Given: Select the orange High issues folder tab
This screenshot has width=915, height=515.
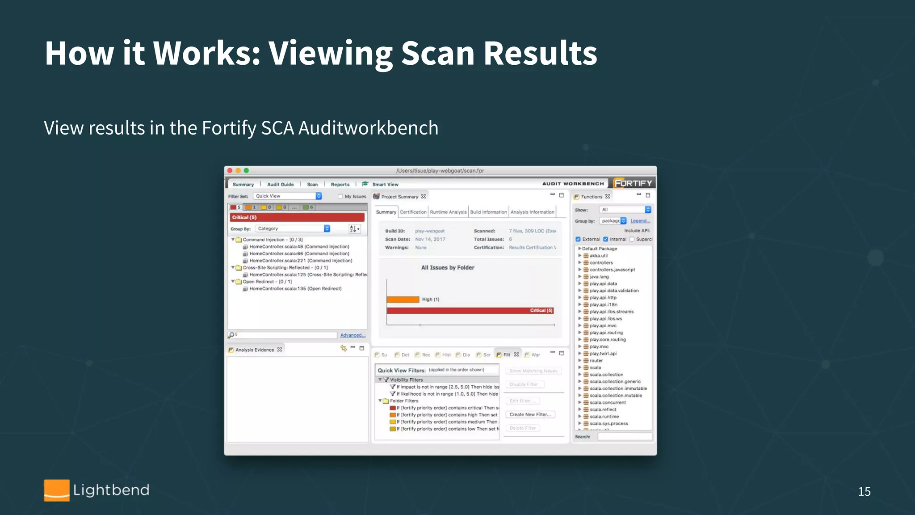Looking at the screenshot, I should pos(251,207).
